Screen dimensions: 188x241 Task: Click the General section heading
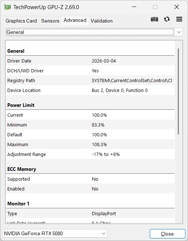click(x=16, y=51)
